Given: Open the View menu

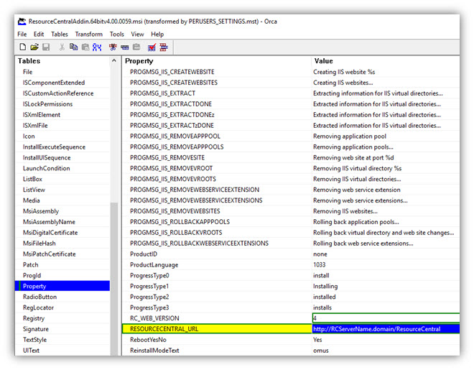Looking at the screenshot, I should tap(137, 34).
